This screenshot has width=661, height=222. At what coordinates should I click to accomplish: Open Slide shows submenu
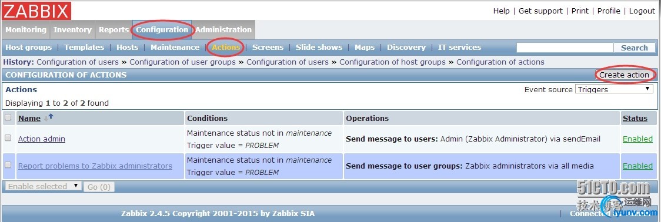tap(319, 47)
